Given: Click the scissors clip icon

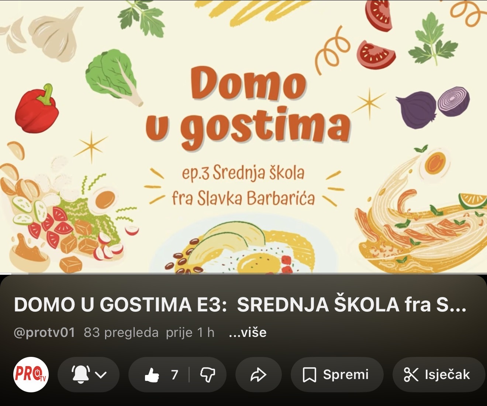Looking at the screenshot, I should [x=411, y=375].
